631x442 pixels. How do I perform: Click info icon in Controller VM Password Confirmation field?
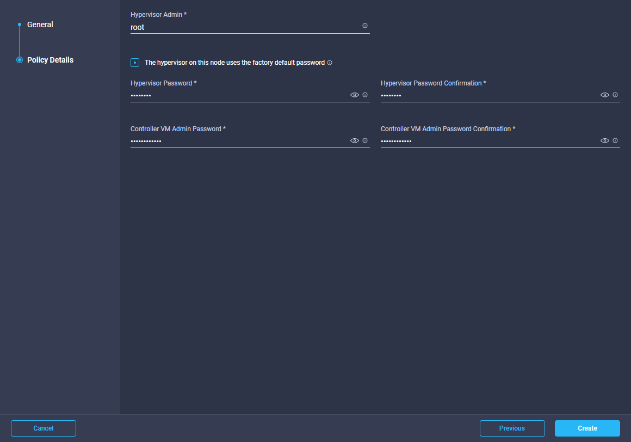[x=615, y=140]
